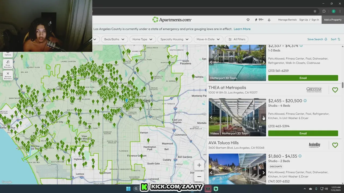Click info icon next to $2,455 - $20,500
This screenshot has height=193, width=344.
pos(305,101)
